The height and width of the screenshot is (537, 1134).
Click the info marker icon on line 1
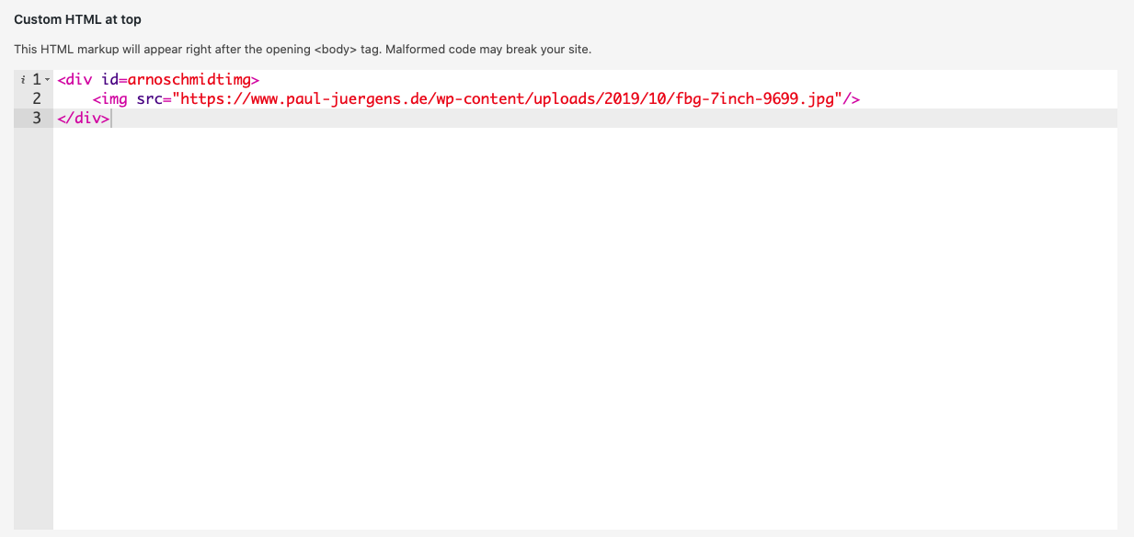pos(22,80)
